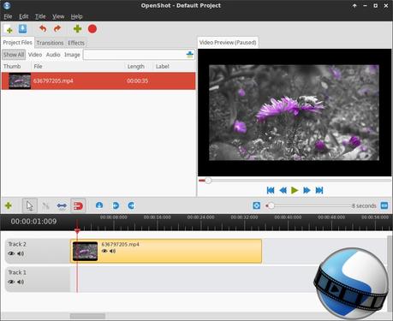Jump to the previous marker
The height and width of the screenshot is (321, 393).
(x=116, y=205)
